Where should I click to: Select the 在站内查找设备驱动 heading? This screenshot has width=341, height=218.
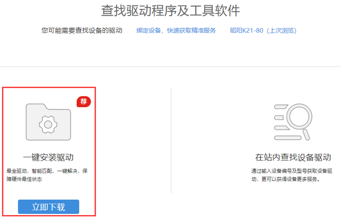(293, 157)
